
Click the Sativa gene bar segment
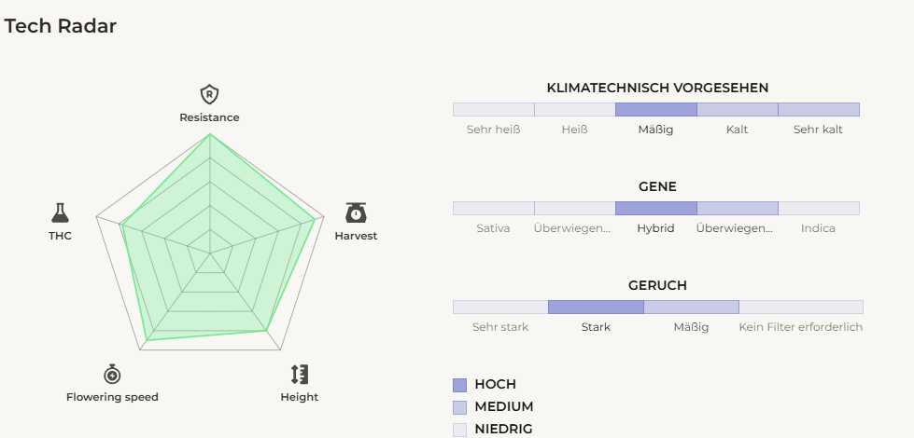pos(493,209)
